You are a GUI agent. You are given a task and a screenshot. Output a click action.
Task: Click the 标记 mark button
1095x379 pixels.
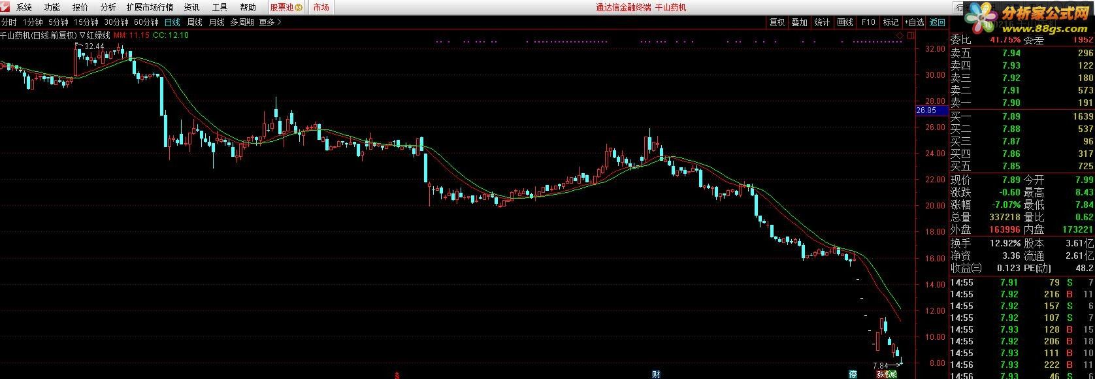click(891, 22)
